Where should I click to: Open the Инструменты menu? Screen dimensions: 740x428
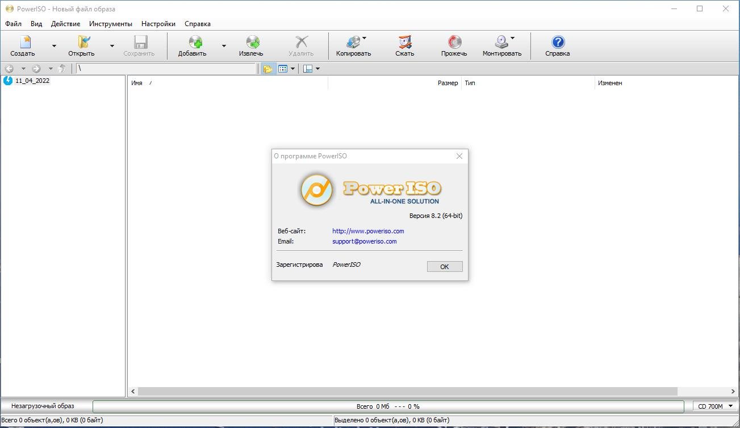[x=111, y=24]
